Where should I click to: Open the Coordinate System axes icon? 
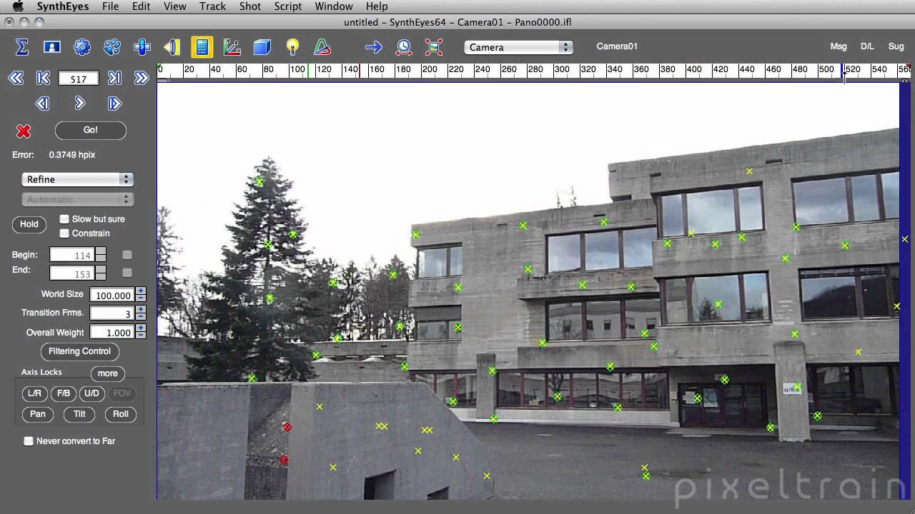tap(232, 47)
